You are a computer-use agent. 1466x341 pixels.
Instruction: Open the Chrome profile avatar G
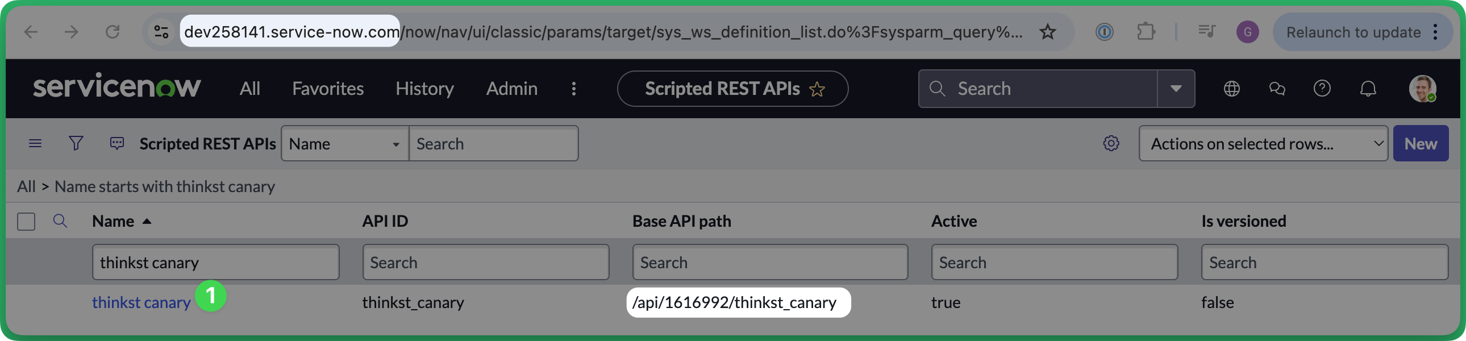(x=1247, y=32)
